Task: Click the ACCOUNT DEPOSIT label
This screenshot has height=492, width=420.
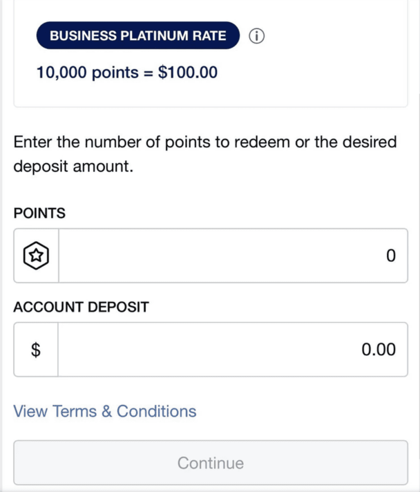Action: coord(81,307)
